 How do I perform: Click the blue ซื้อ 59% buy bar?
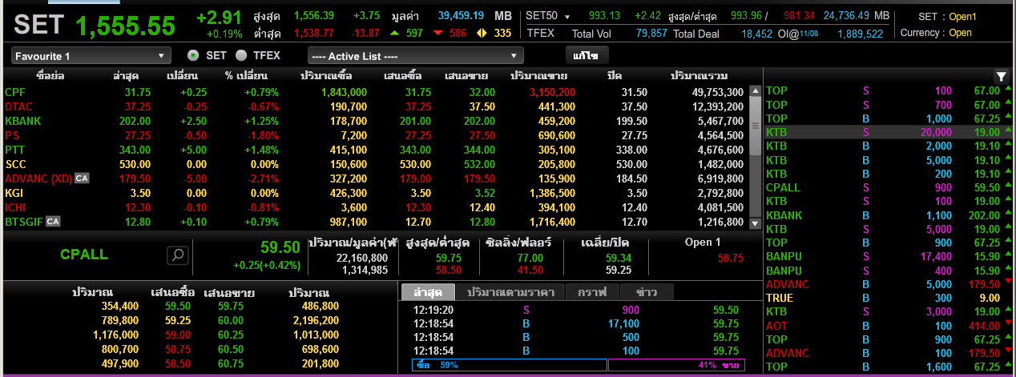pyautogui.click(x=508, y=365)
